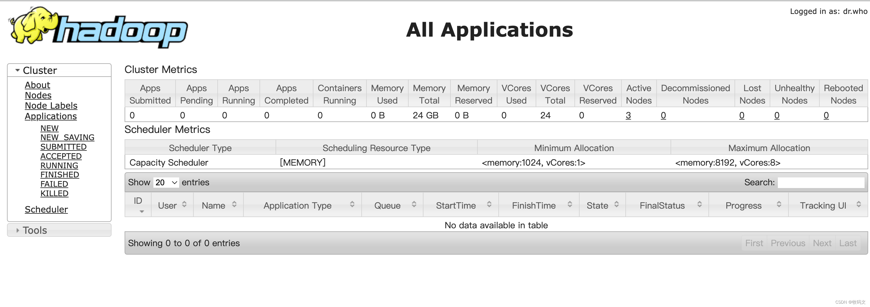The image size is (870, 307).
Task: Filter applications by FAILED state
Action: (x=54, y=184)
